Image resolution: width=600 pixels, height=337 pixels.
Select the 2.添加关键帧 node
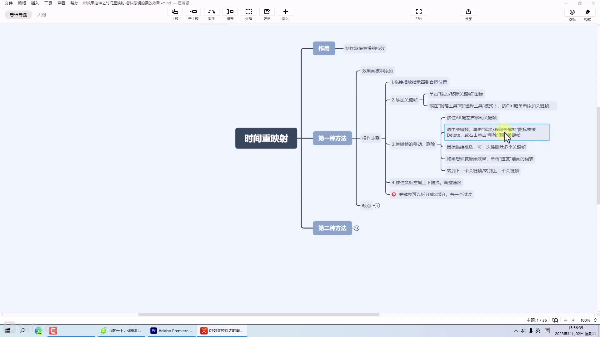(405, 100)
